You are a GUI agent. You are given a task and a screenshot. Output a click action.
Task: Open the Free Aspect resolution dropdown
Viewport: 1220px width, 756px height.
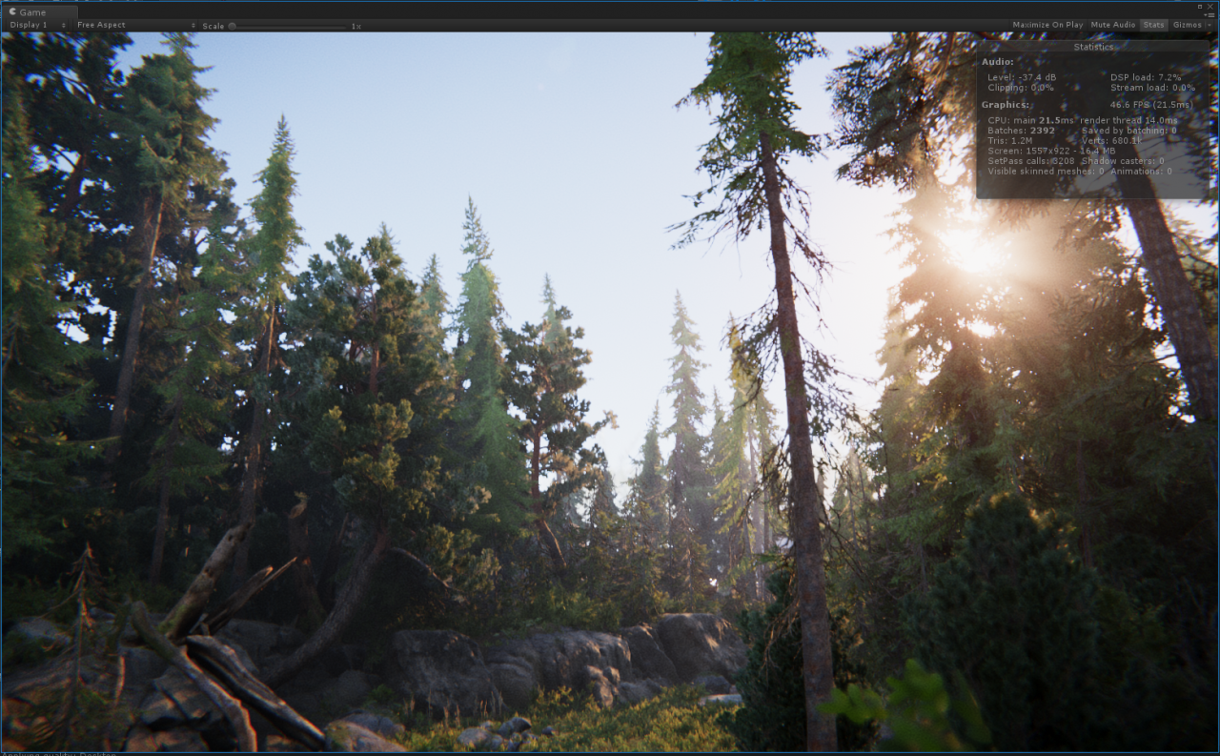tap(135, 25)
